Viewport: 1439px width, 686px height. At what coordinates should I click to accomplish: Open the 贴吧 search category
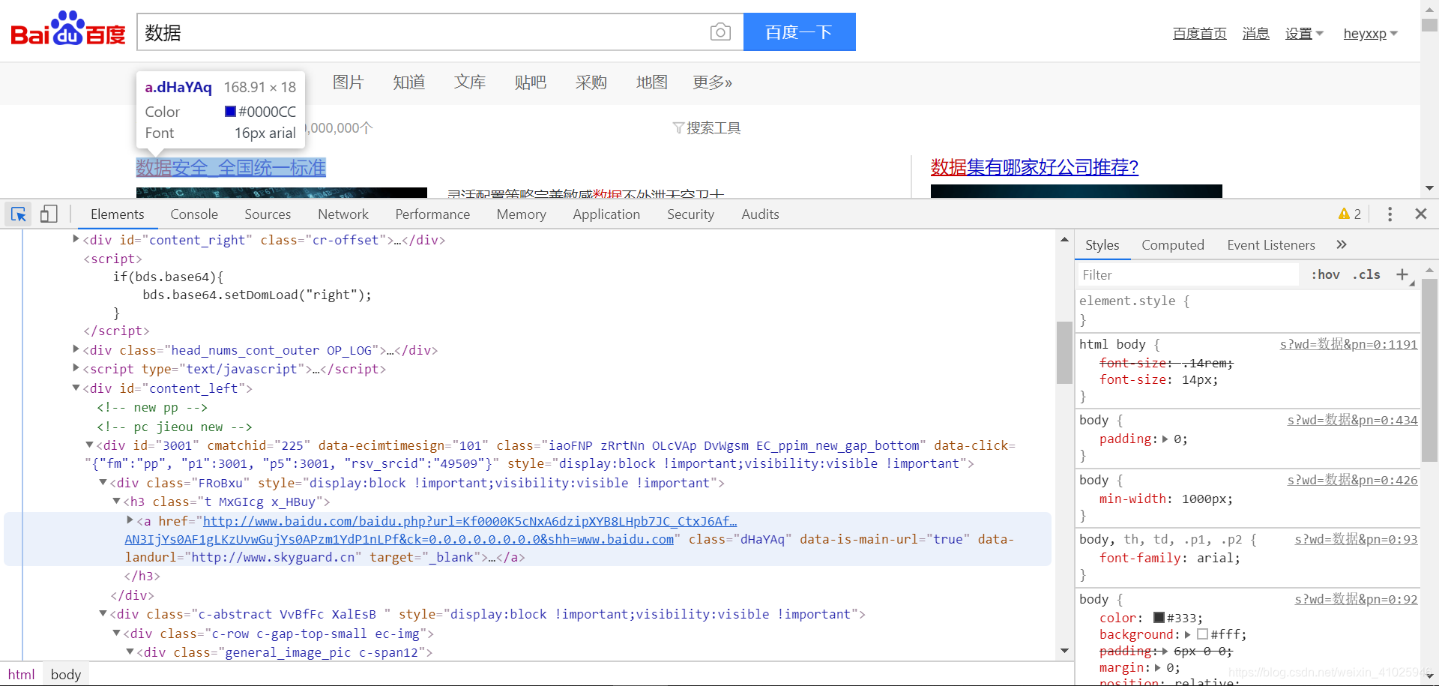click(531, 82)
